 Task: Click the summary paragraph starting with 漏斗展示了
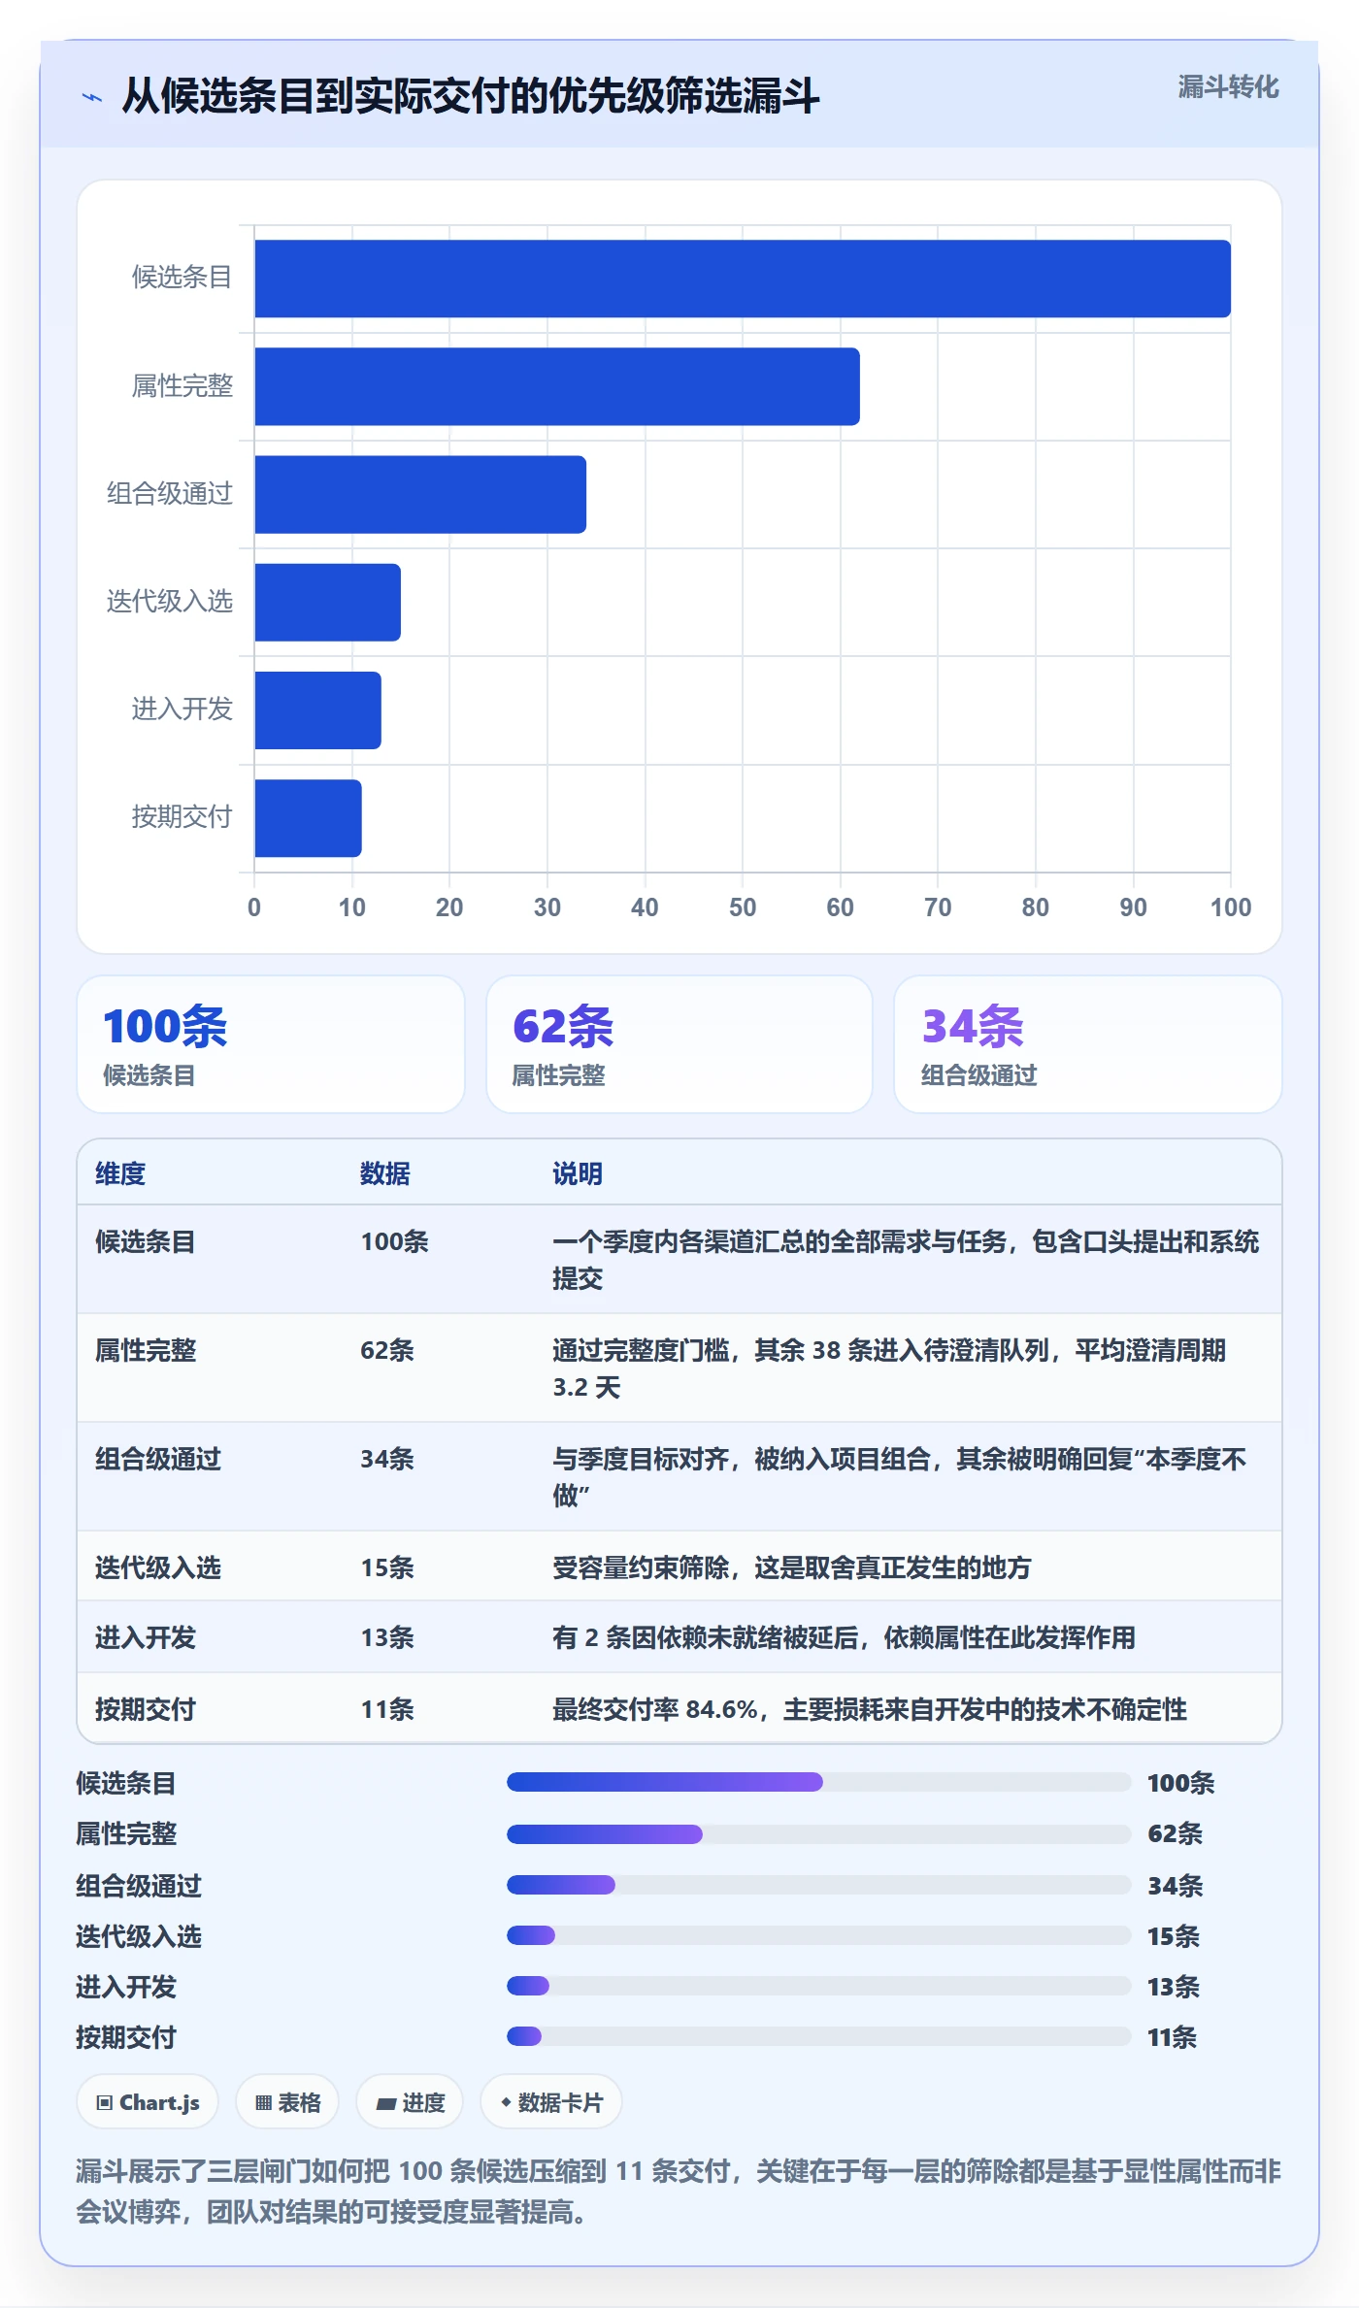(x=679, y=2192)
